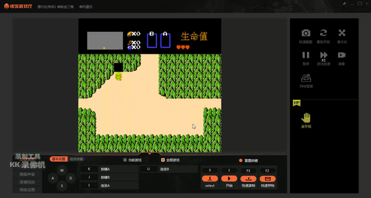
Task: Edit the 快速存档 key binding showing F2
Action: pyautogui.click(x=267, y=171)
